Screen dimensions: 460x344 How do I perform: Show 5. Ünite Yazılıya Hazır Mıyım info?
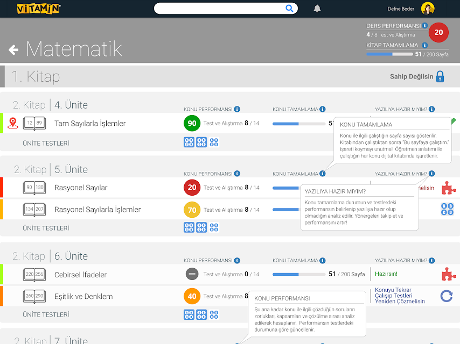click(431, 174)
